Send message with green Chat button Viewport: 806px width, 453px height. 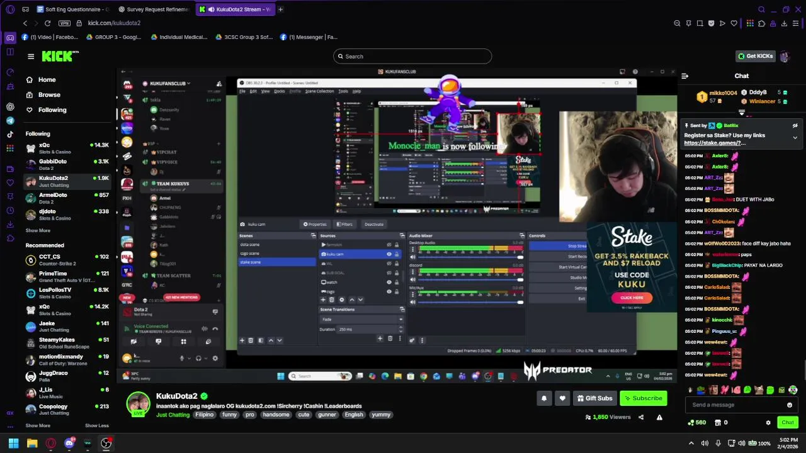point(788,423)
